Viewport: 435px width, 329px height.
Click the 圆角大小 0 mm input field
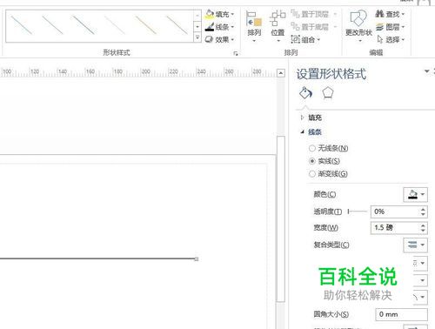click(401, 314)
